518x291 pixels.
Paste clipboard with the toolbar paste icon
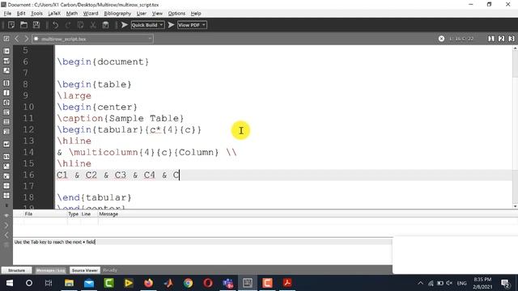(x=105, y=25)
